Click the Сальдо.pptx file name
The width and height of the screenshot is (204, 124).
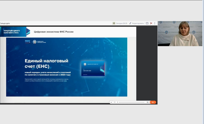pyautogui.click(x=5, y=23)
